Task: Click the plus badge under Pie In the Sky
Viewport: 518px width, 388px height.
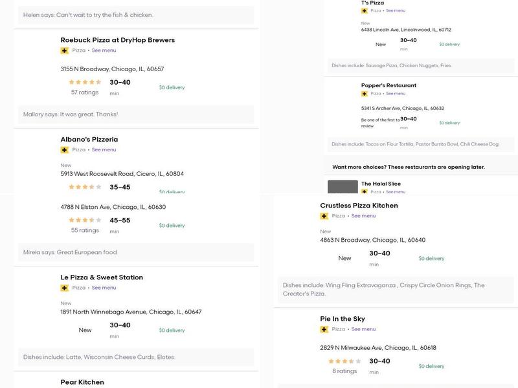Action: click(x=324, y=329)
